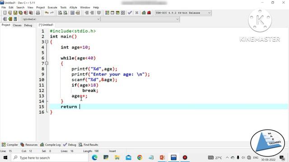Click the 'Enter your age' printf line
Viewport: 289px width, 162px height.
pos(111,74)
